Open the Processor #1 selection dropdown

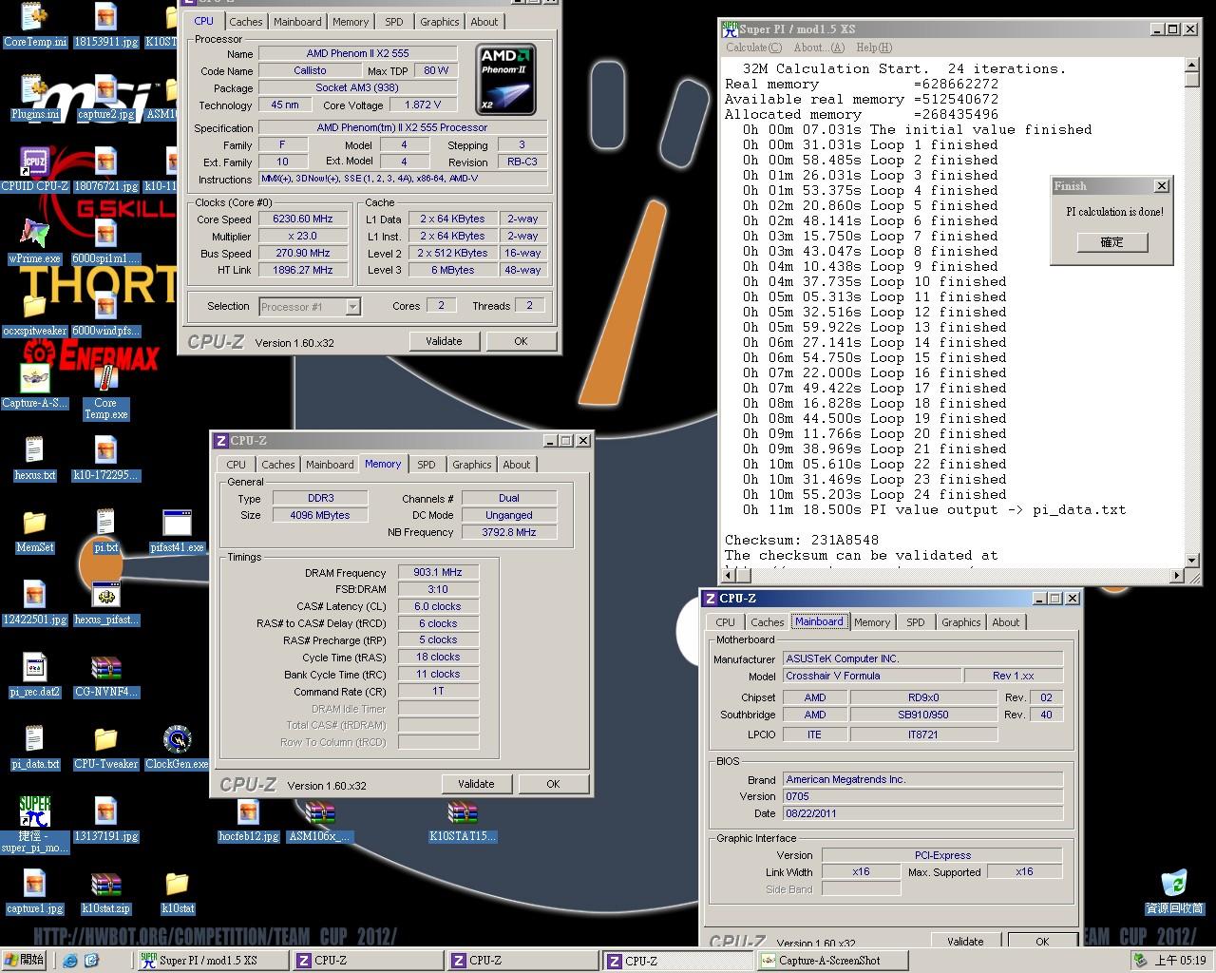(309, 307)
